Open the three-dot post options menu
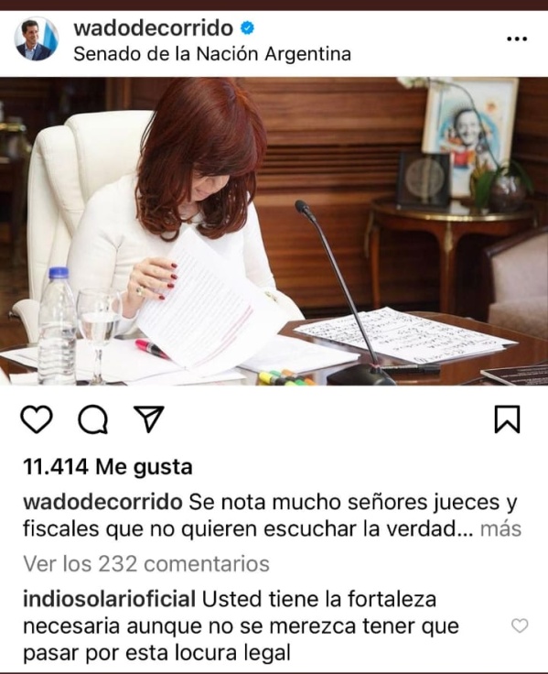The image size is (548, 674). [x=517, y=39]
